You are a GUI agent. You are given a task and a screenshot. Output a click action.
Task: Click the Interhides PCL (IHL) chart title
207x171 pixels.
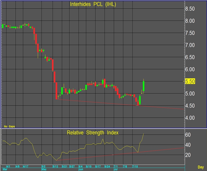tap(93, 4)
